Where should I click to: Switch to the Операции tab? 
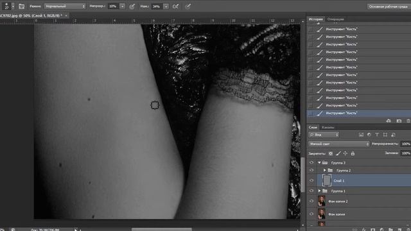335,19
